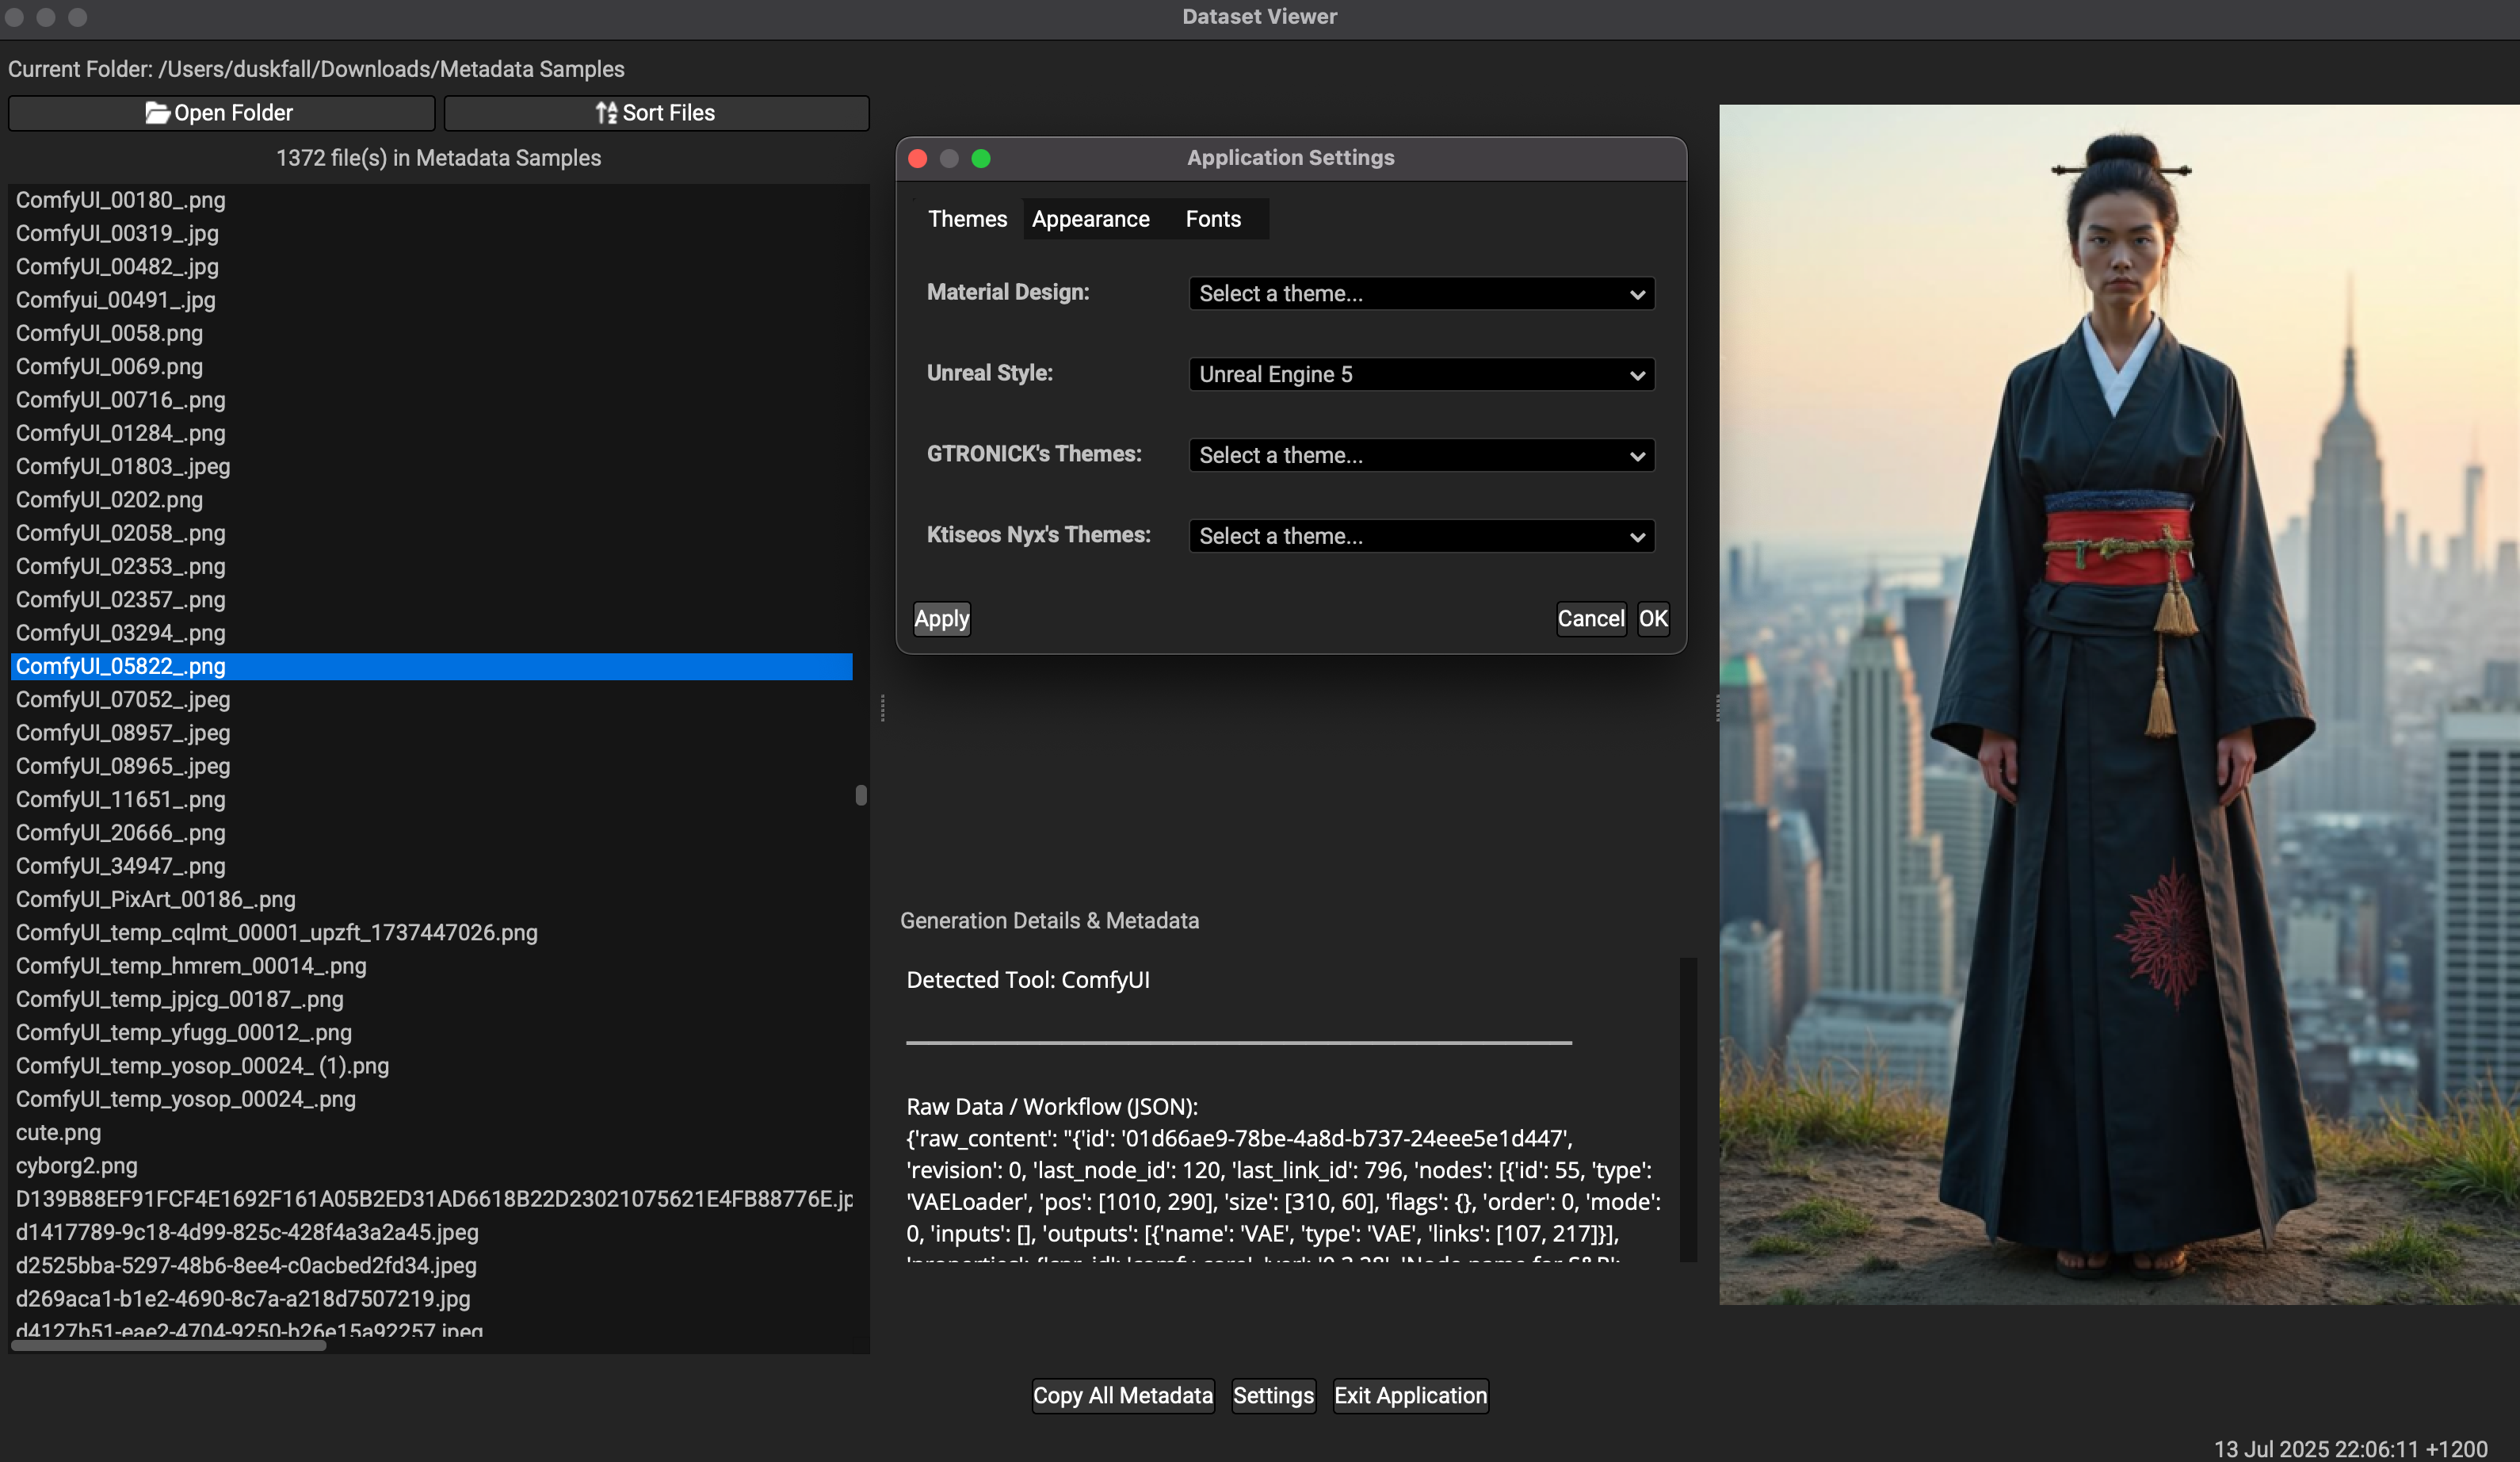Click the Copy All Metadata button
2520x1462 pixels.
coord(1122,1395)
